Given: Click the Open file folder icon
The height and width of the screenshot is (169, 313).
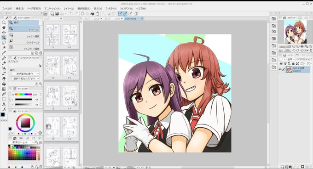Looking at the screenshot, I should pos(57,13).
